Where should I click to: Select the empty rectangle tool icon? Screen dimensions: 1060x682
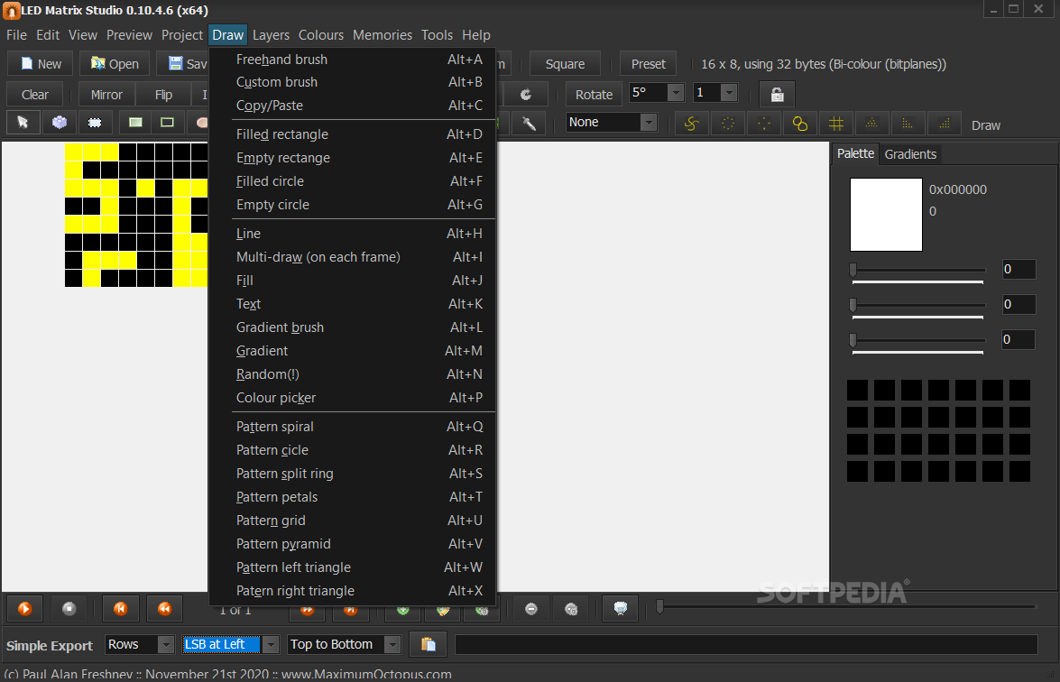(167, 123)
